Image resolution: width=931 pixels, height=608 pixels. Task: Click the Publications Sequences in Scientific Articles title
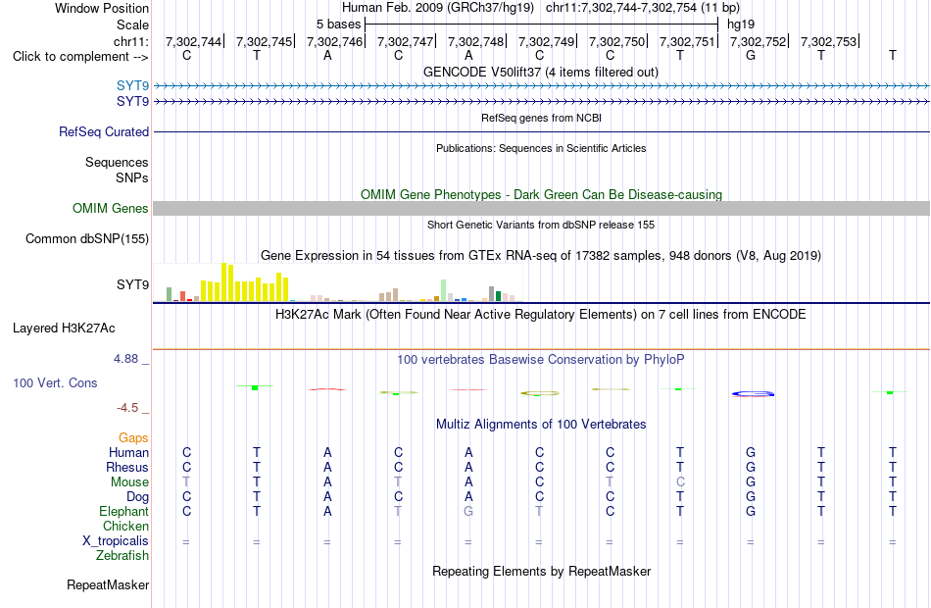[541, 149]
